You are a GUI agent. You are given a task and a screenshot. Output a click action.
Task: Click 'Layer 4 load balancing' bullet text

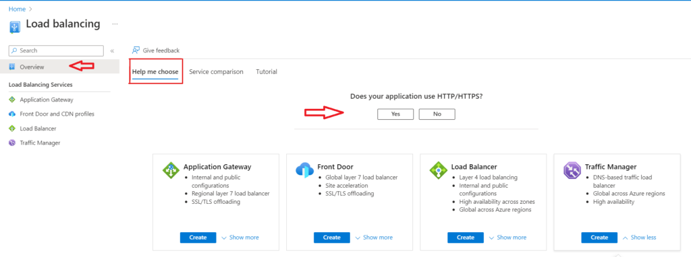click(x=489, y=178)
